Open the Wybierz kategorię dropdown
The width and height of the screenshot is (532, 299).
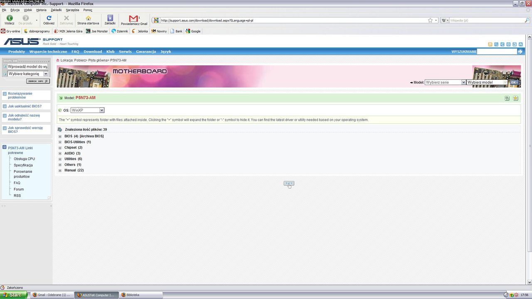[x=28, y=74]
